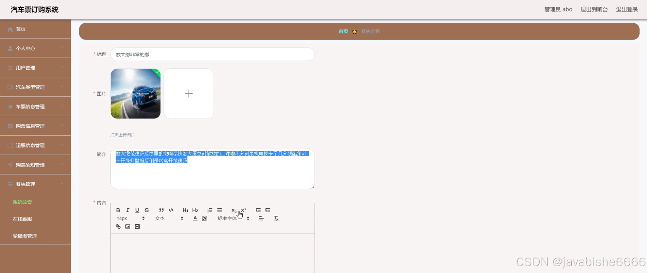Click 管理员 abo account label
Screen dimensions: 647x273
558,9
